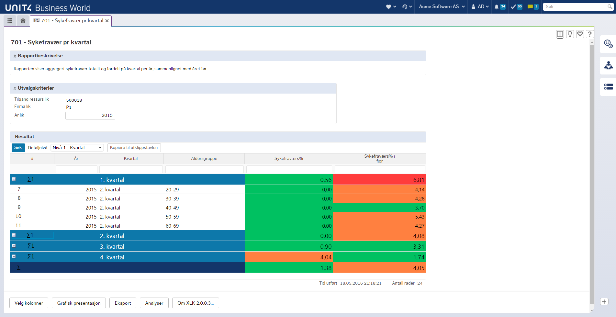
Task: Expand the 3. kvartal group row
Action: [x=14, y=246]
